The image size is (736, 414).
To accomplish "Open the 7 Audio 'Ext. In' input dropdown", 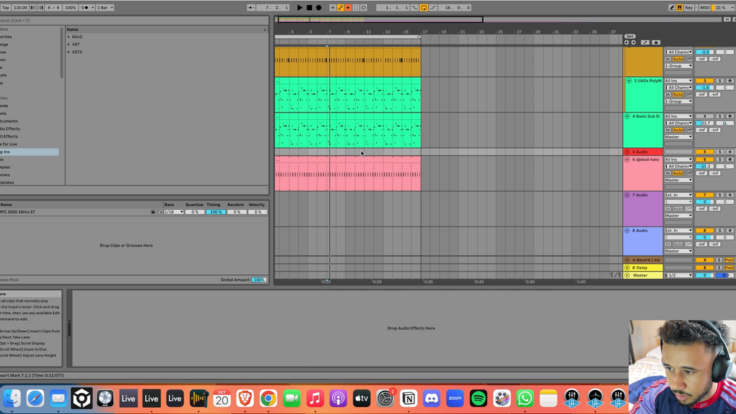I will coord(679,195).
